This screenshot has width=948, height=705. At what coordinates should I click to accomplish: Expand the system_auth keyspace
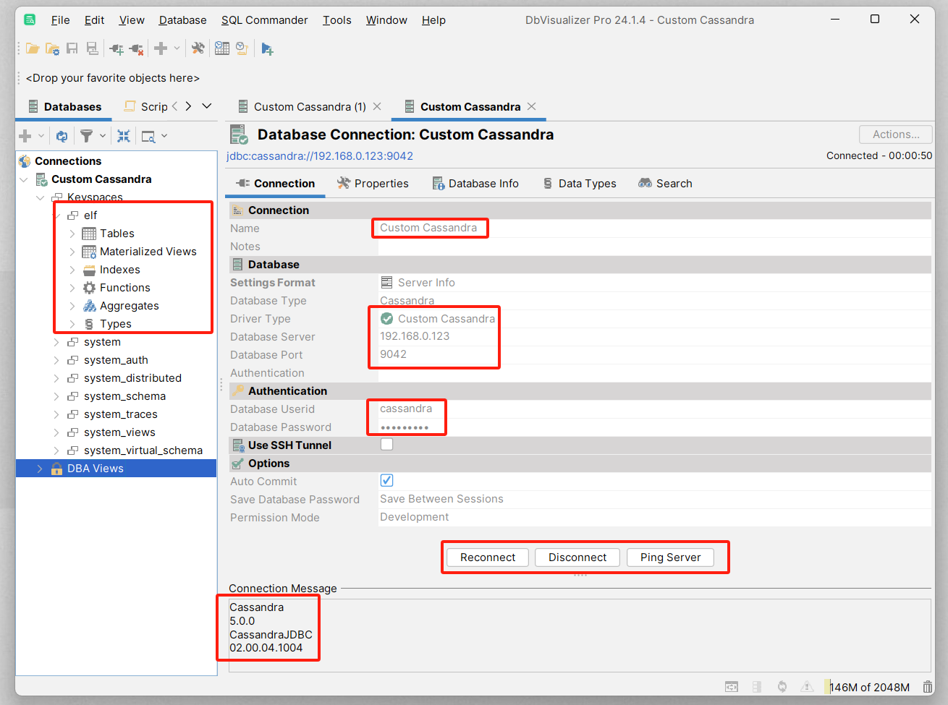tap(56, 360)
